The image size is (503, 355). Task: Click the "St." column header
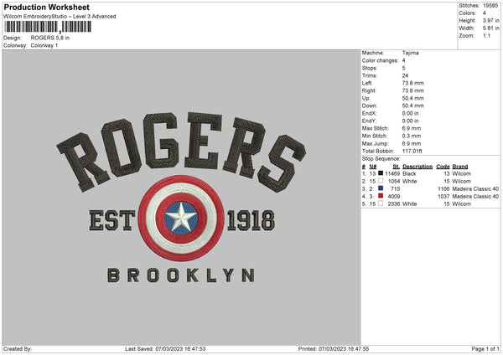coord(397,167)
